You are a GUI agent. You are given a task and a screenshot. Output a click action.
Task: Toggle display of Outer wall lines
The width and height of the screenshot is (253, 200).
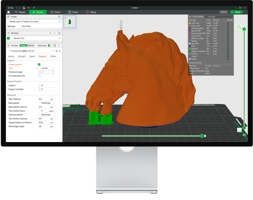pyautogui.click(x=228, y=26)
